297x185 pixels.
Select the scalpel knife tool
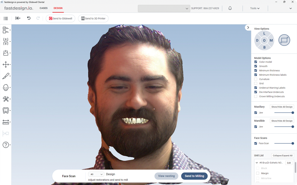(x=6, y=76)
